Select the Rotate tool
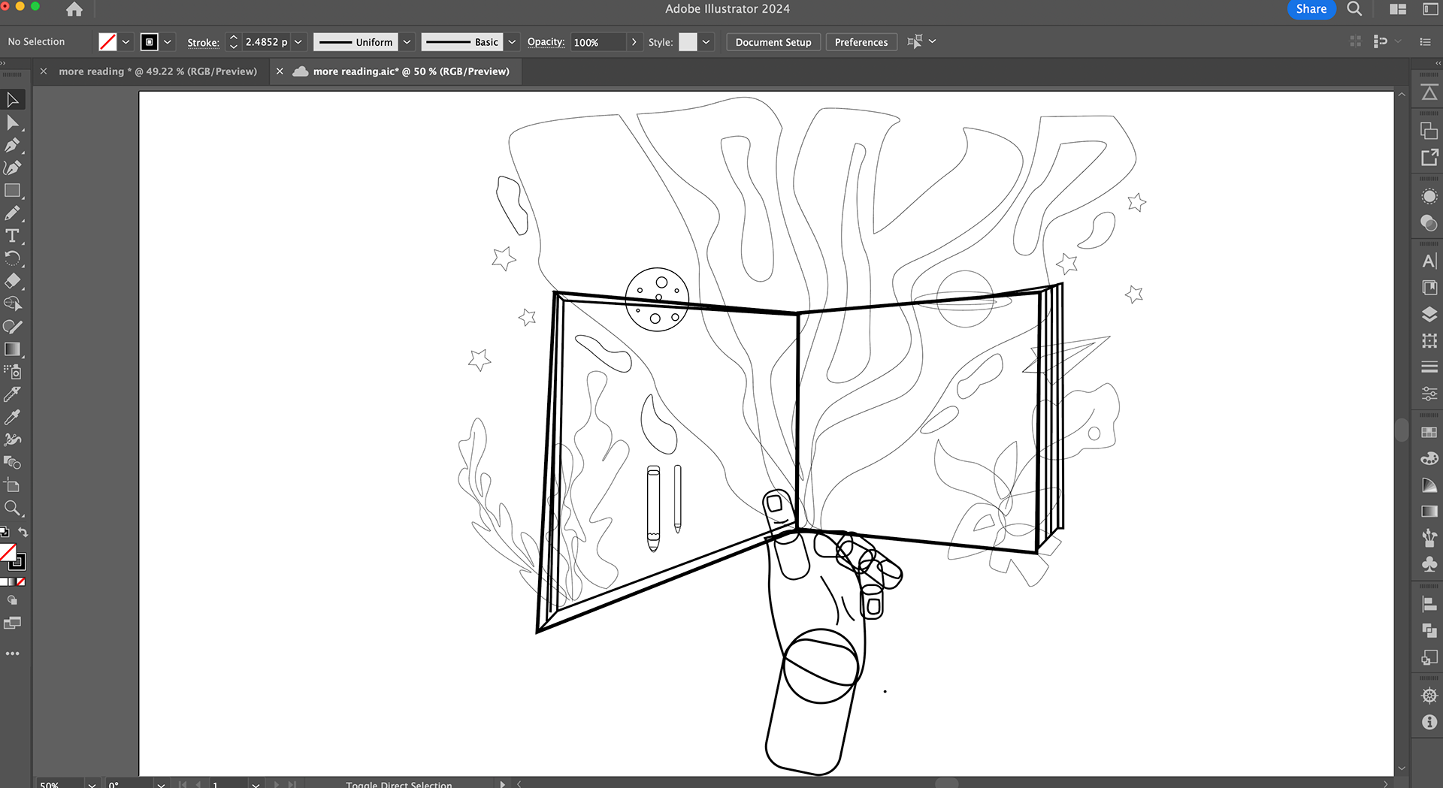The image size is (1443, 788). tap(13, 258)
